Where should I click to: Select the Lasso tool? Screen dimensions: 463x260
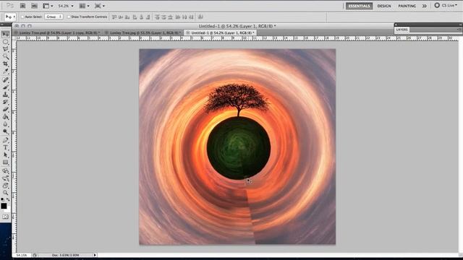click(x=5, y=49)
